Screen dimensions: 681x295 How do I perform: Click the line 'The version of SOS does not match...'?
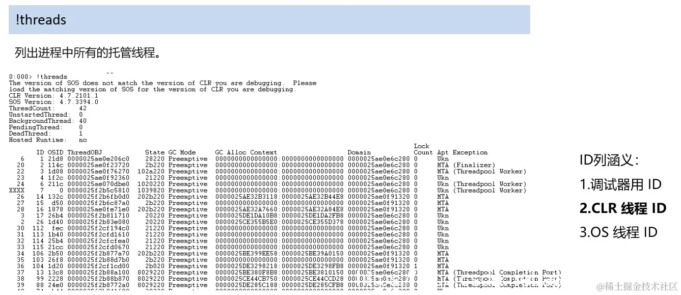(162, 83)
